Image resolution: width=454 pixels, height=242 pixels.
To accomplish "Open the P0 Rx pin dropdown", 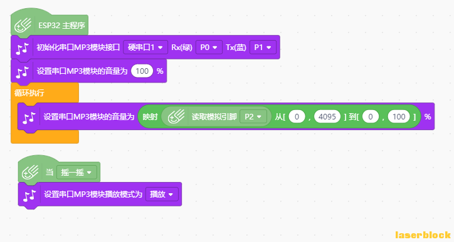I will [209, 48].
